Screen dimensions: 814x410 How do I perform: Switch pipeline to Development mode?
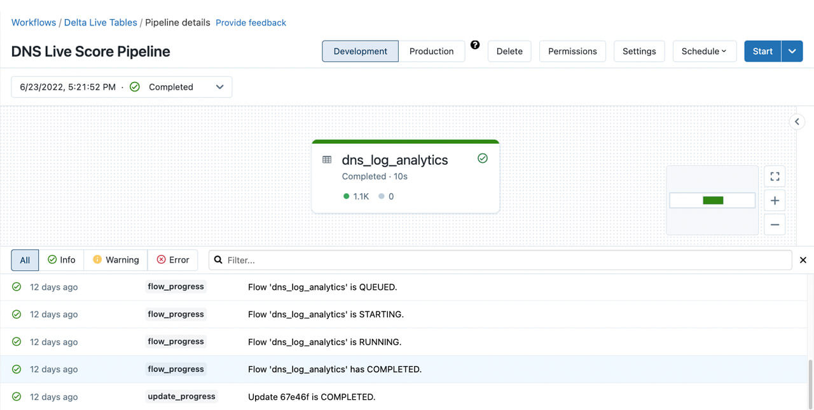click(x=360, y=51)
